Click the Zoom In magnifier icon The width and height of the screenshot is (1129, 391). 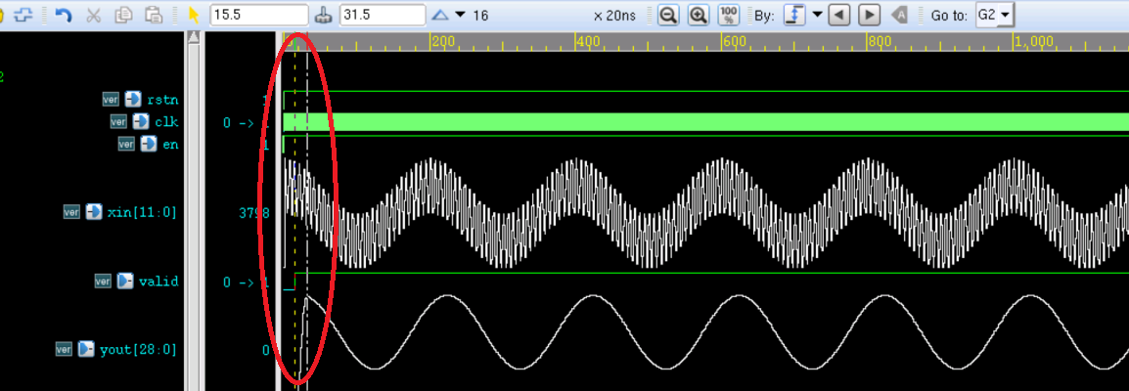click(x=698, y=16)
